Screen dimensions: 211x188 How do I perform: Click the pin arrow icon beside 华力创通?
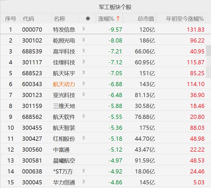pos(84,182)
